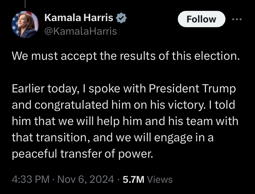Click the sentence about accepting election results
The image size is (255, 194).
124,56
